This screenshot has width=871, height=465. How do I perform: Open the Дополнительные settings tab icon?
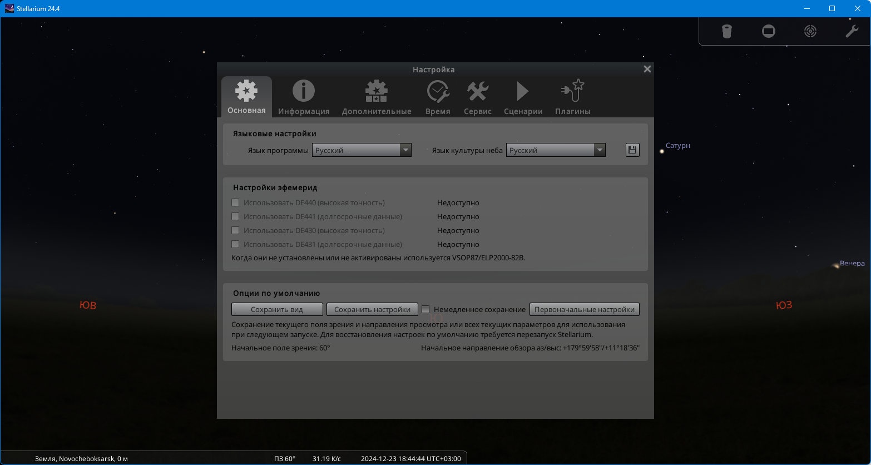377,91
